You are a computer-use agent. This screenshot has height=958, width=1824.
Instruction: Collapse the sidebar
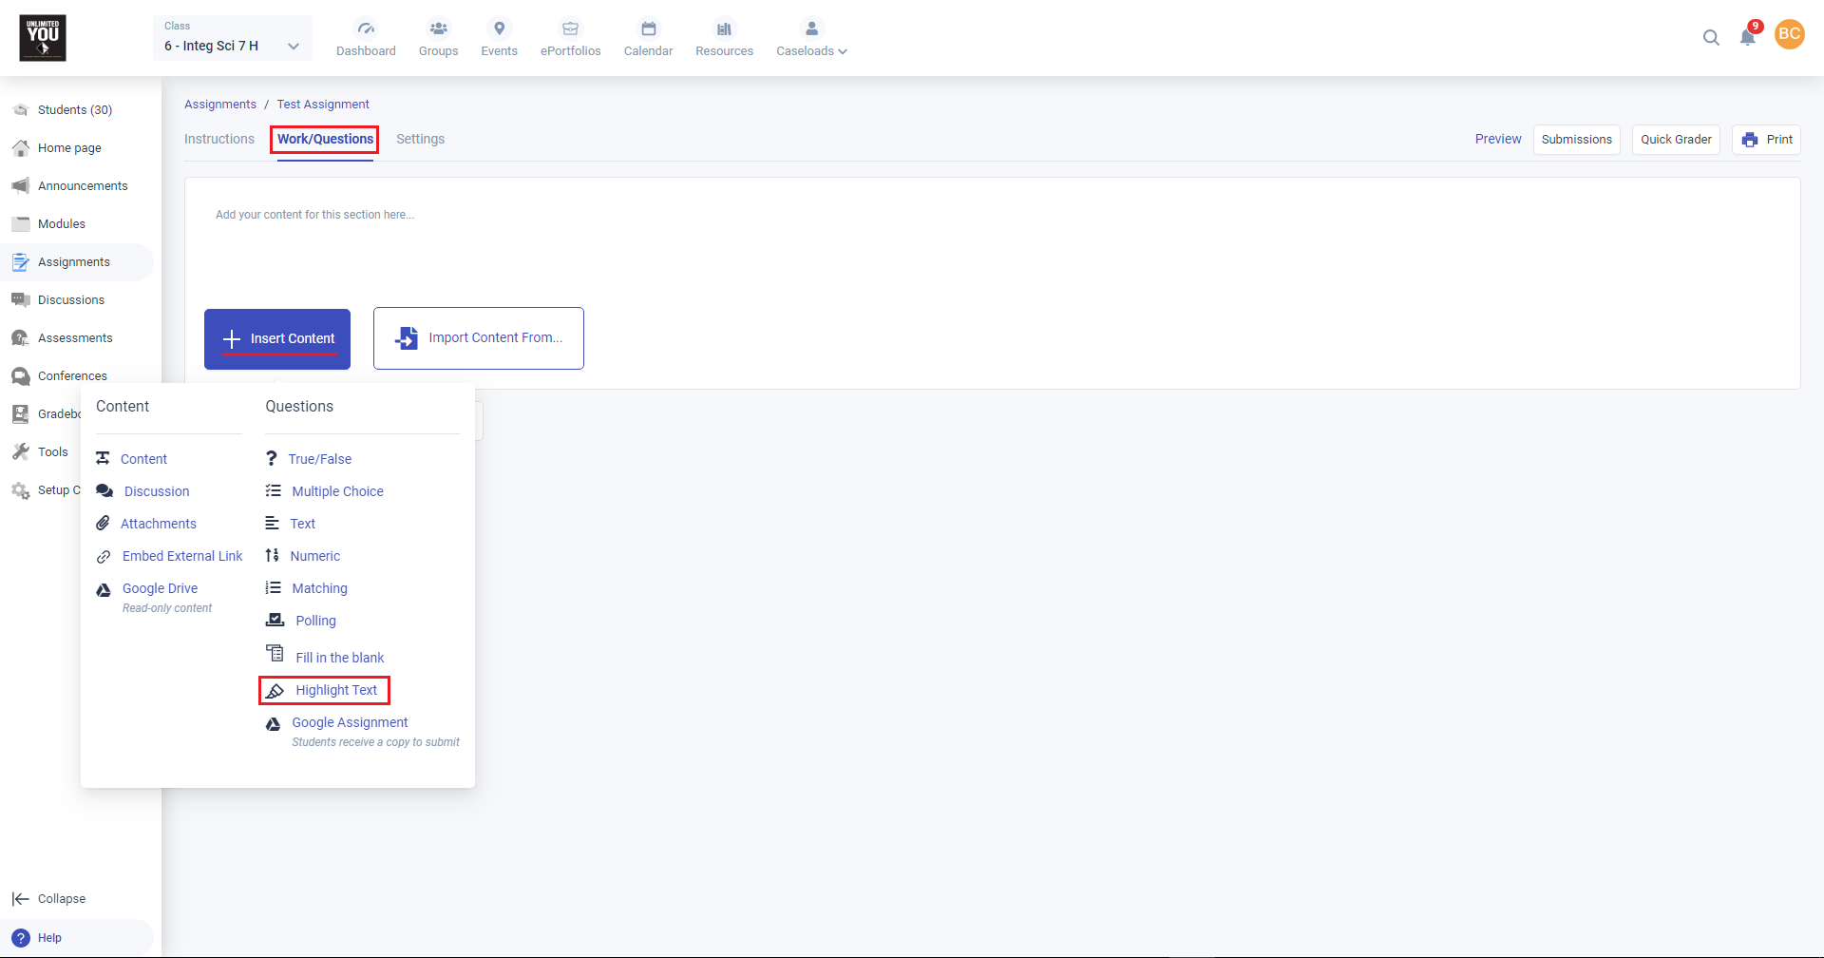(49, 899)
